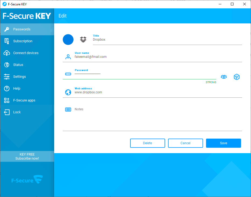Click the Subscription certificate icon
251x197 pixels.
tap(6, 41)
